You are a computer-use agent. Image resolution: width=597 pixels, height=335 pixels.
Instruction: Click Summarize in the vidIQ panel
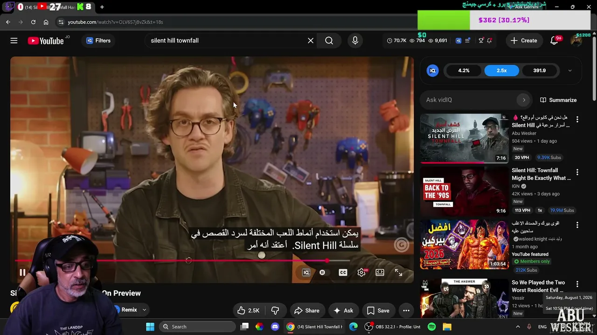[558, 100]
